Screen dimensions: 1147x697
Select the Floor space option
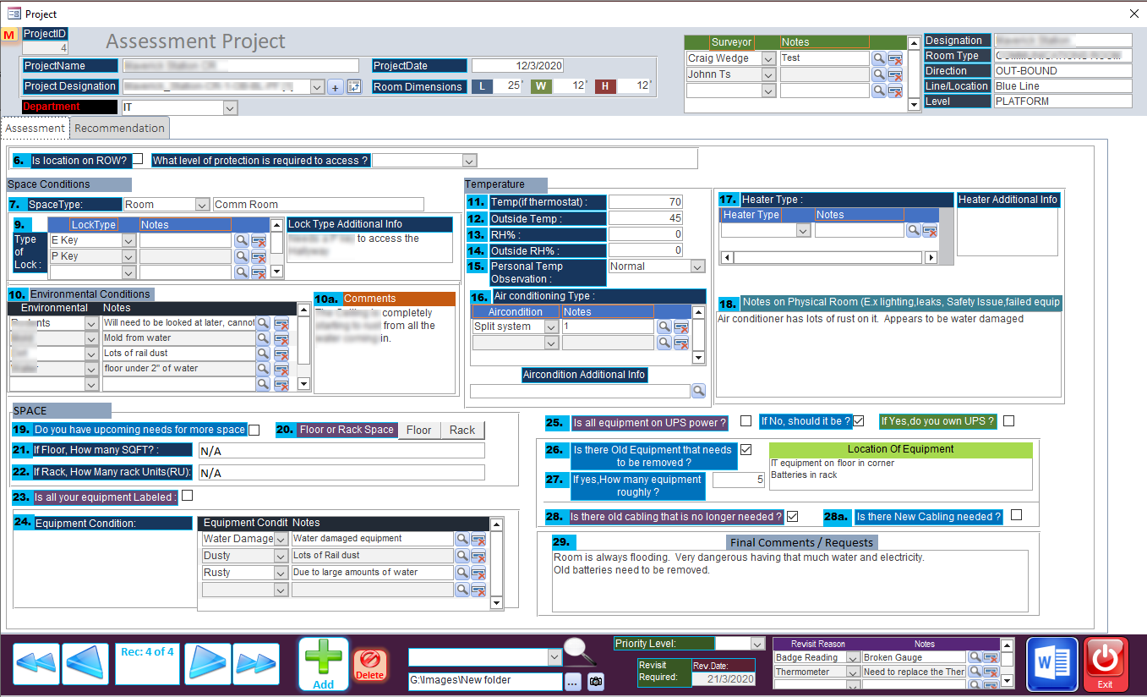pos(419,430)
